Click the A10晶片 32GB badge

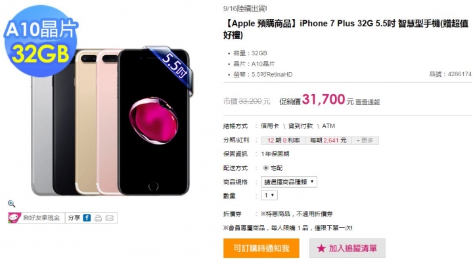coord(41,41)
